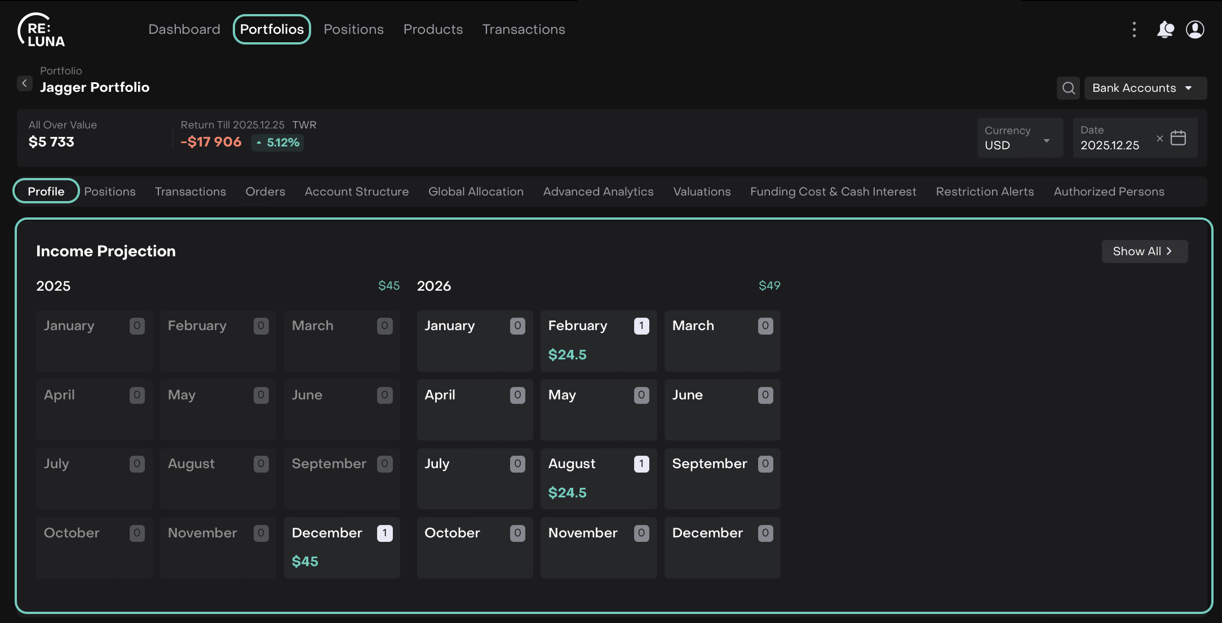Select the December 2025 income tile

click(x=342, y=547)
